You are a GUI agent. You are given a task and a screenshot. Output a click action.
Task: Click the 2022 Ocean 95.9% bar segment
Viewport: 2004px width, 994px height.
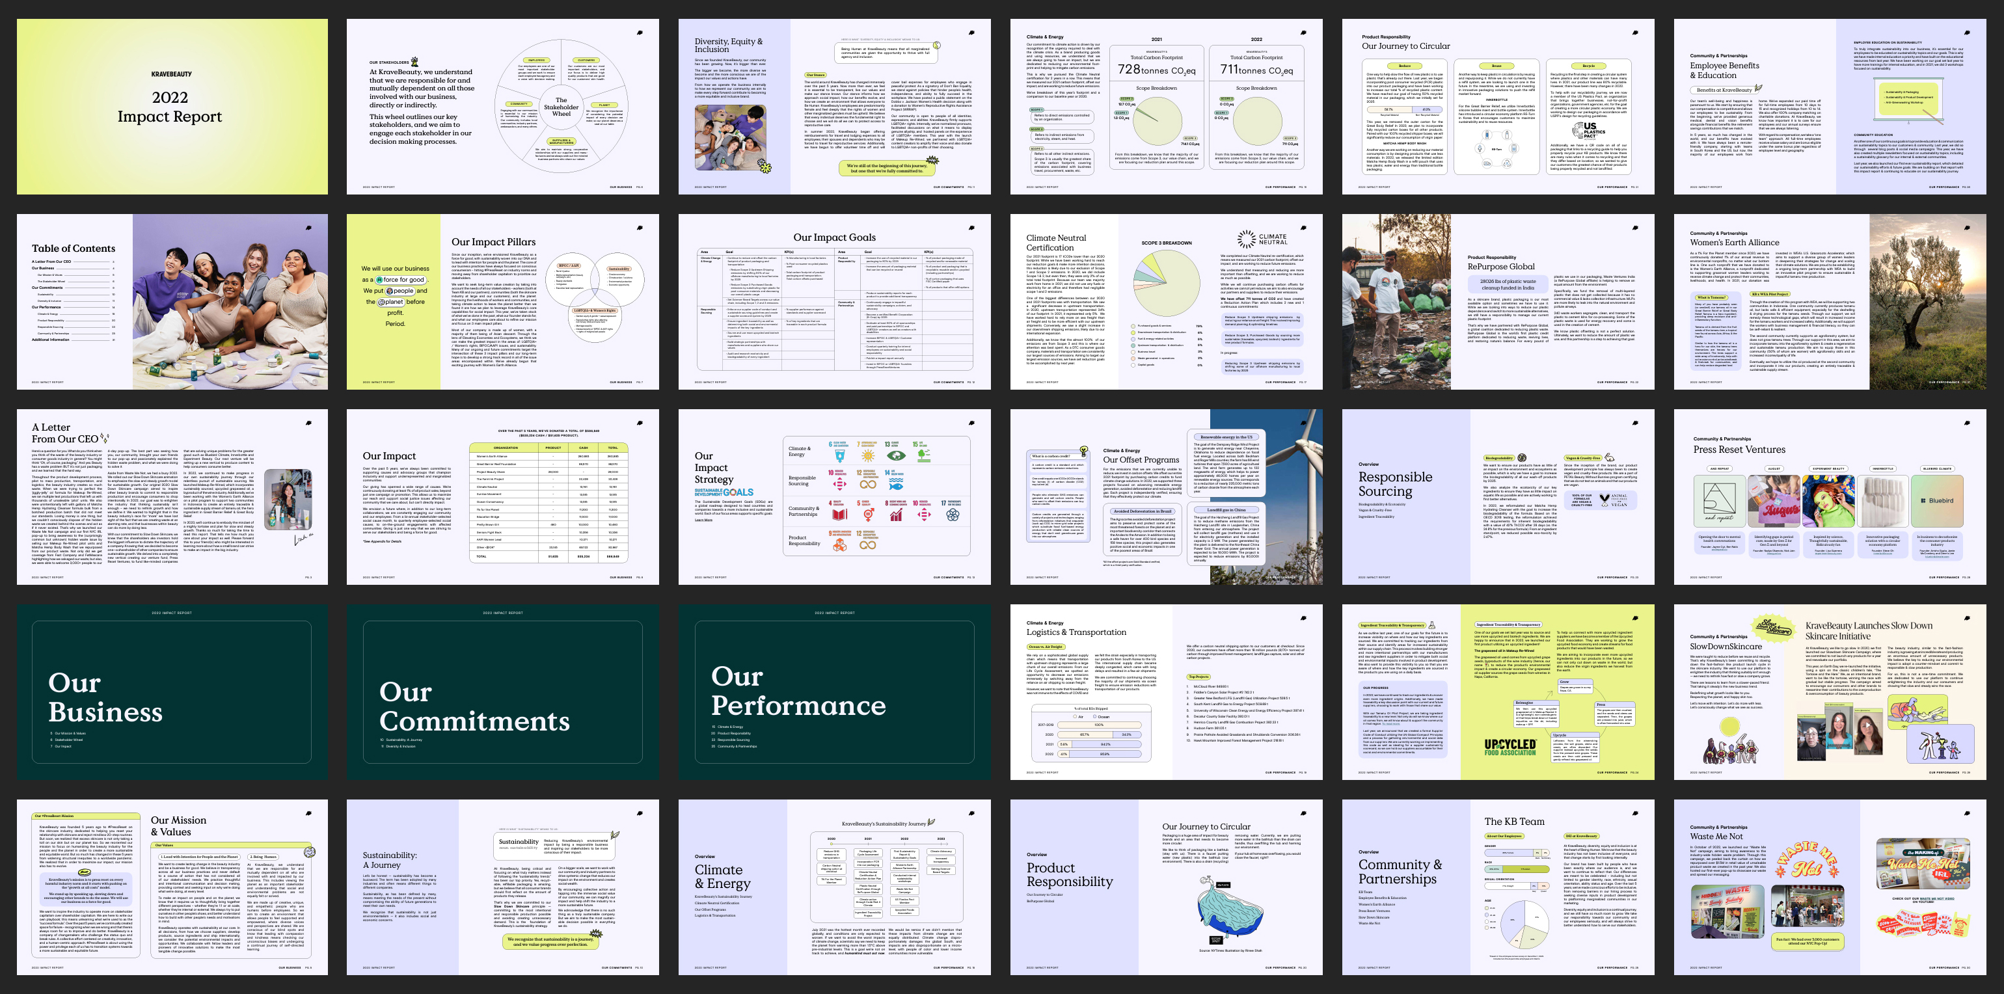1105,755
